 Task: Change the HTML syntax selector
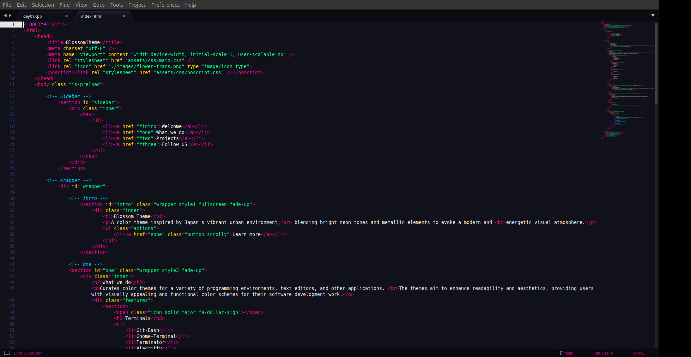click(638, 353)
